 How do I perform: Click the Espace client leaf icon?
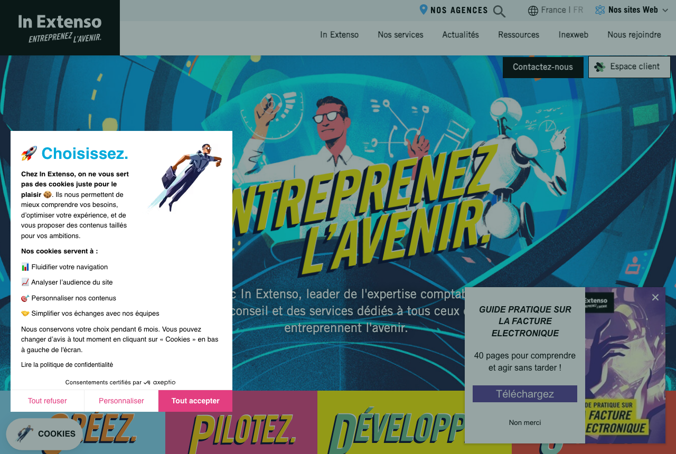coord(599,67)
